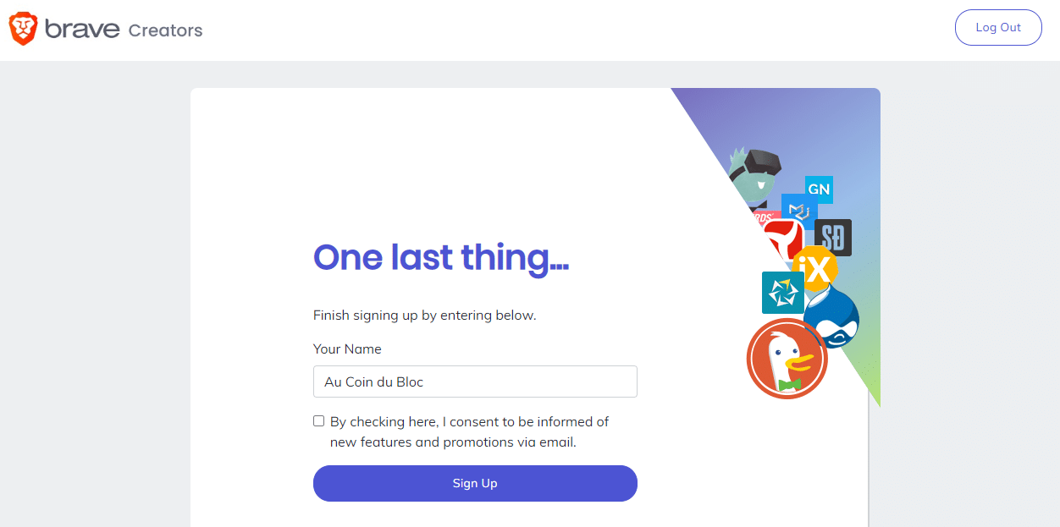This screenshot has height=527, width=1060.
Task: Click the blue GN square icon
Action: click(818, 189)
